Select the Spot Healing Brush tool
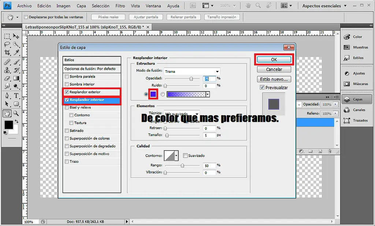 tap(7, 62)
